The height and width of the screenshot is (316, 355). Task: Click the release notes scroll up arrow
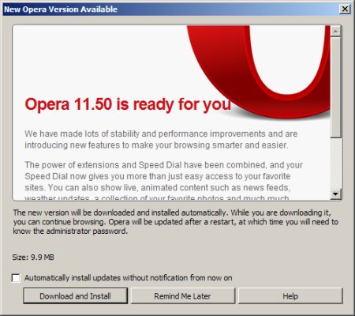tap(335, 32)
